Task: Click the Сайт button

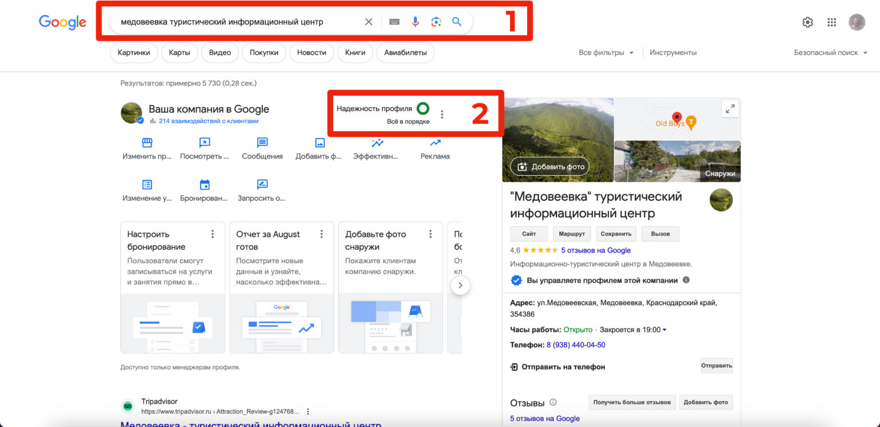Action: [529, 234]
